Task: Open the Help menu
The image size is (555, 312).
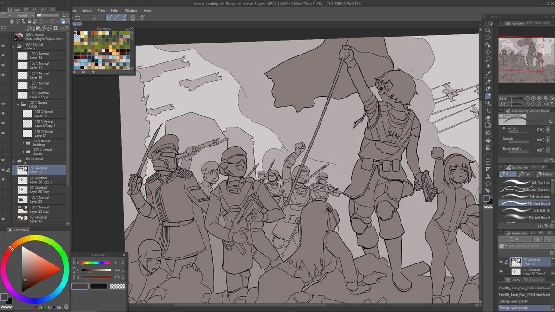Action: 147,10
